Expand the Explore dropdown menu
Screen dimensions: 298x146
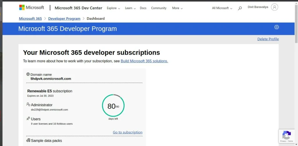click(113, 8)
